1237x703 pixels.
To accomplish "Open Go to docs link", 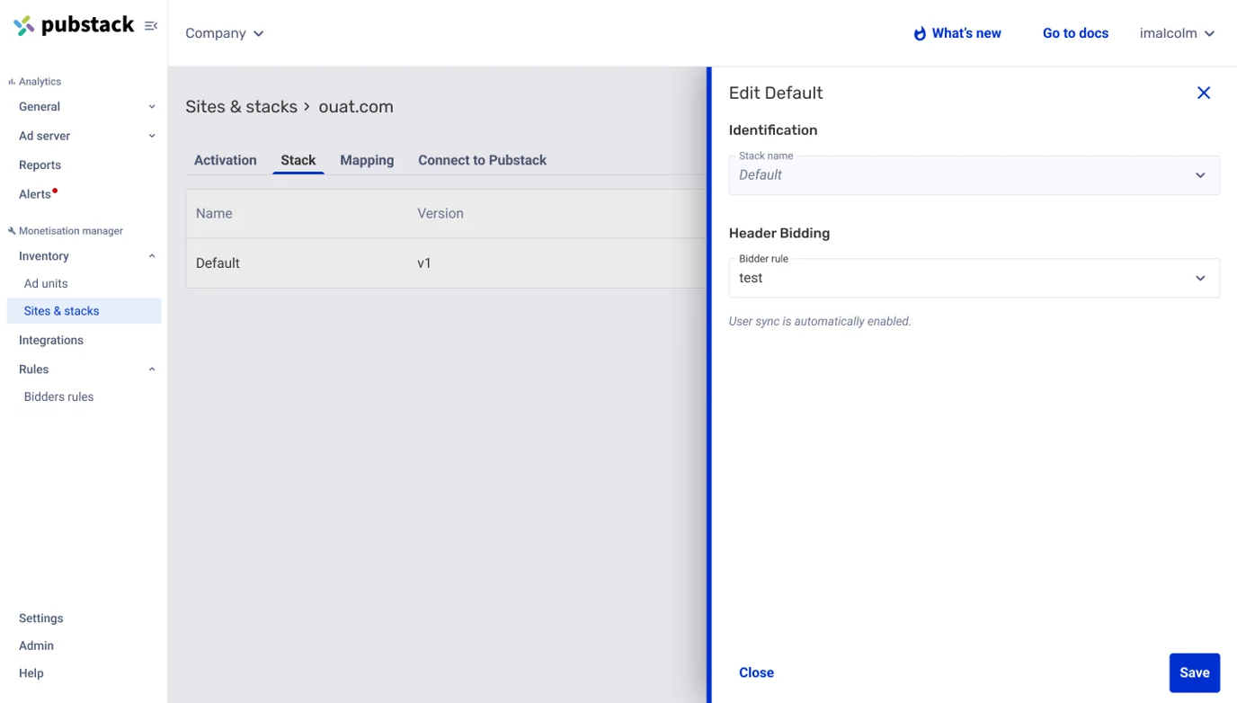I will [1075, 33].
